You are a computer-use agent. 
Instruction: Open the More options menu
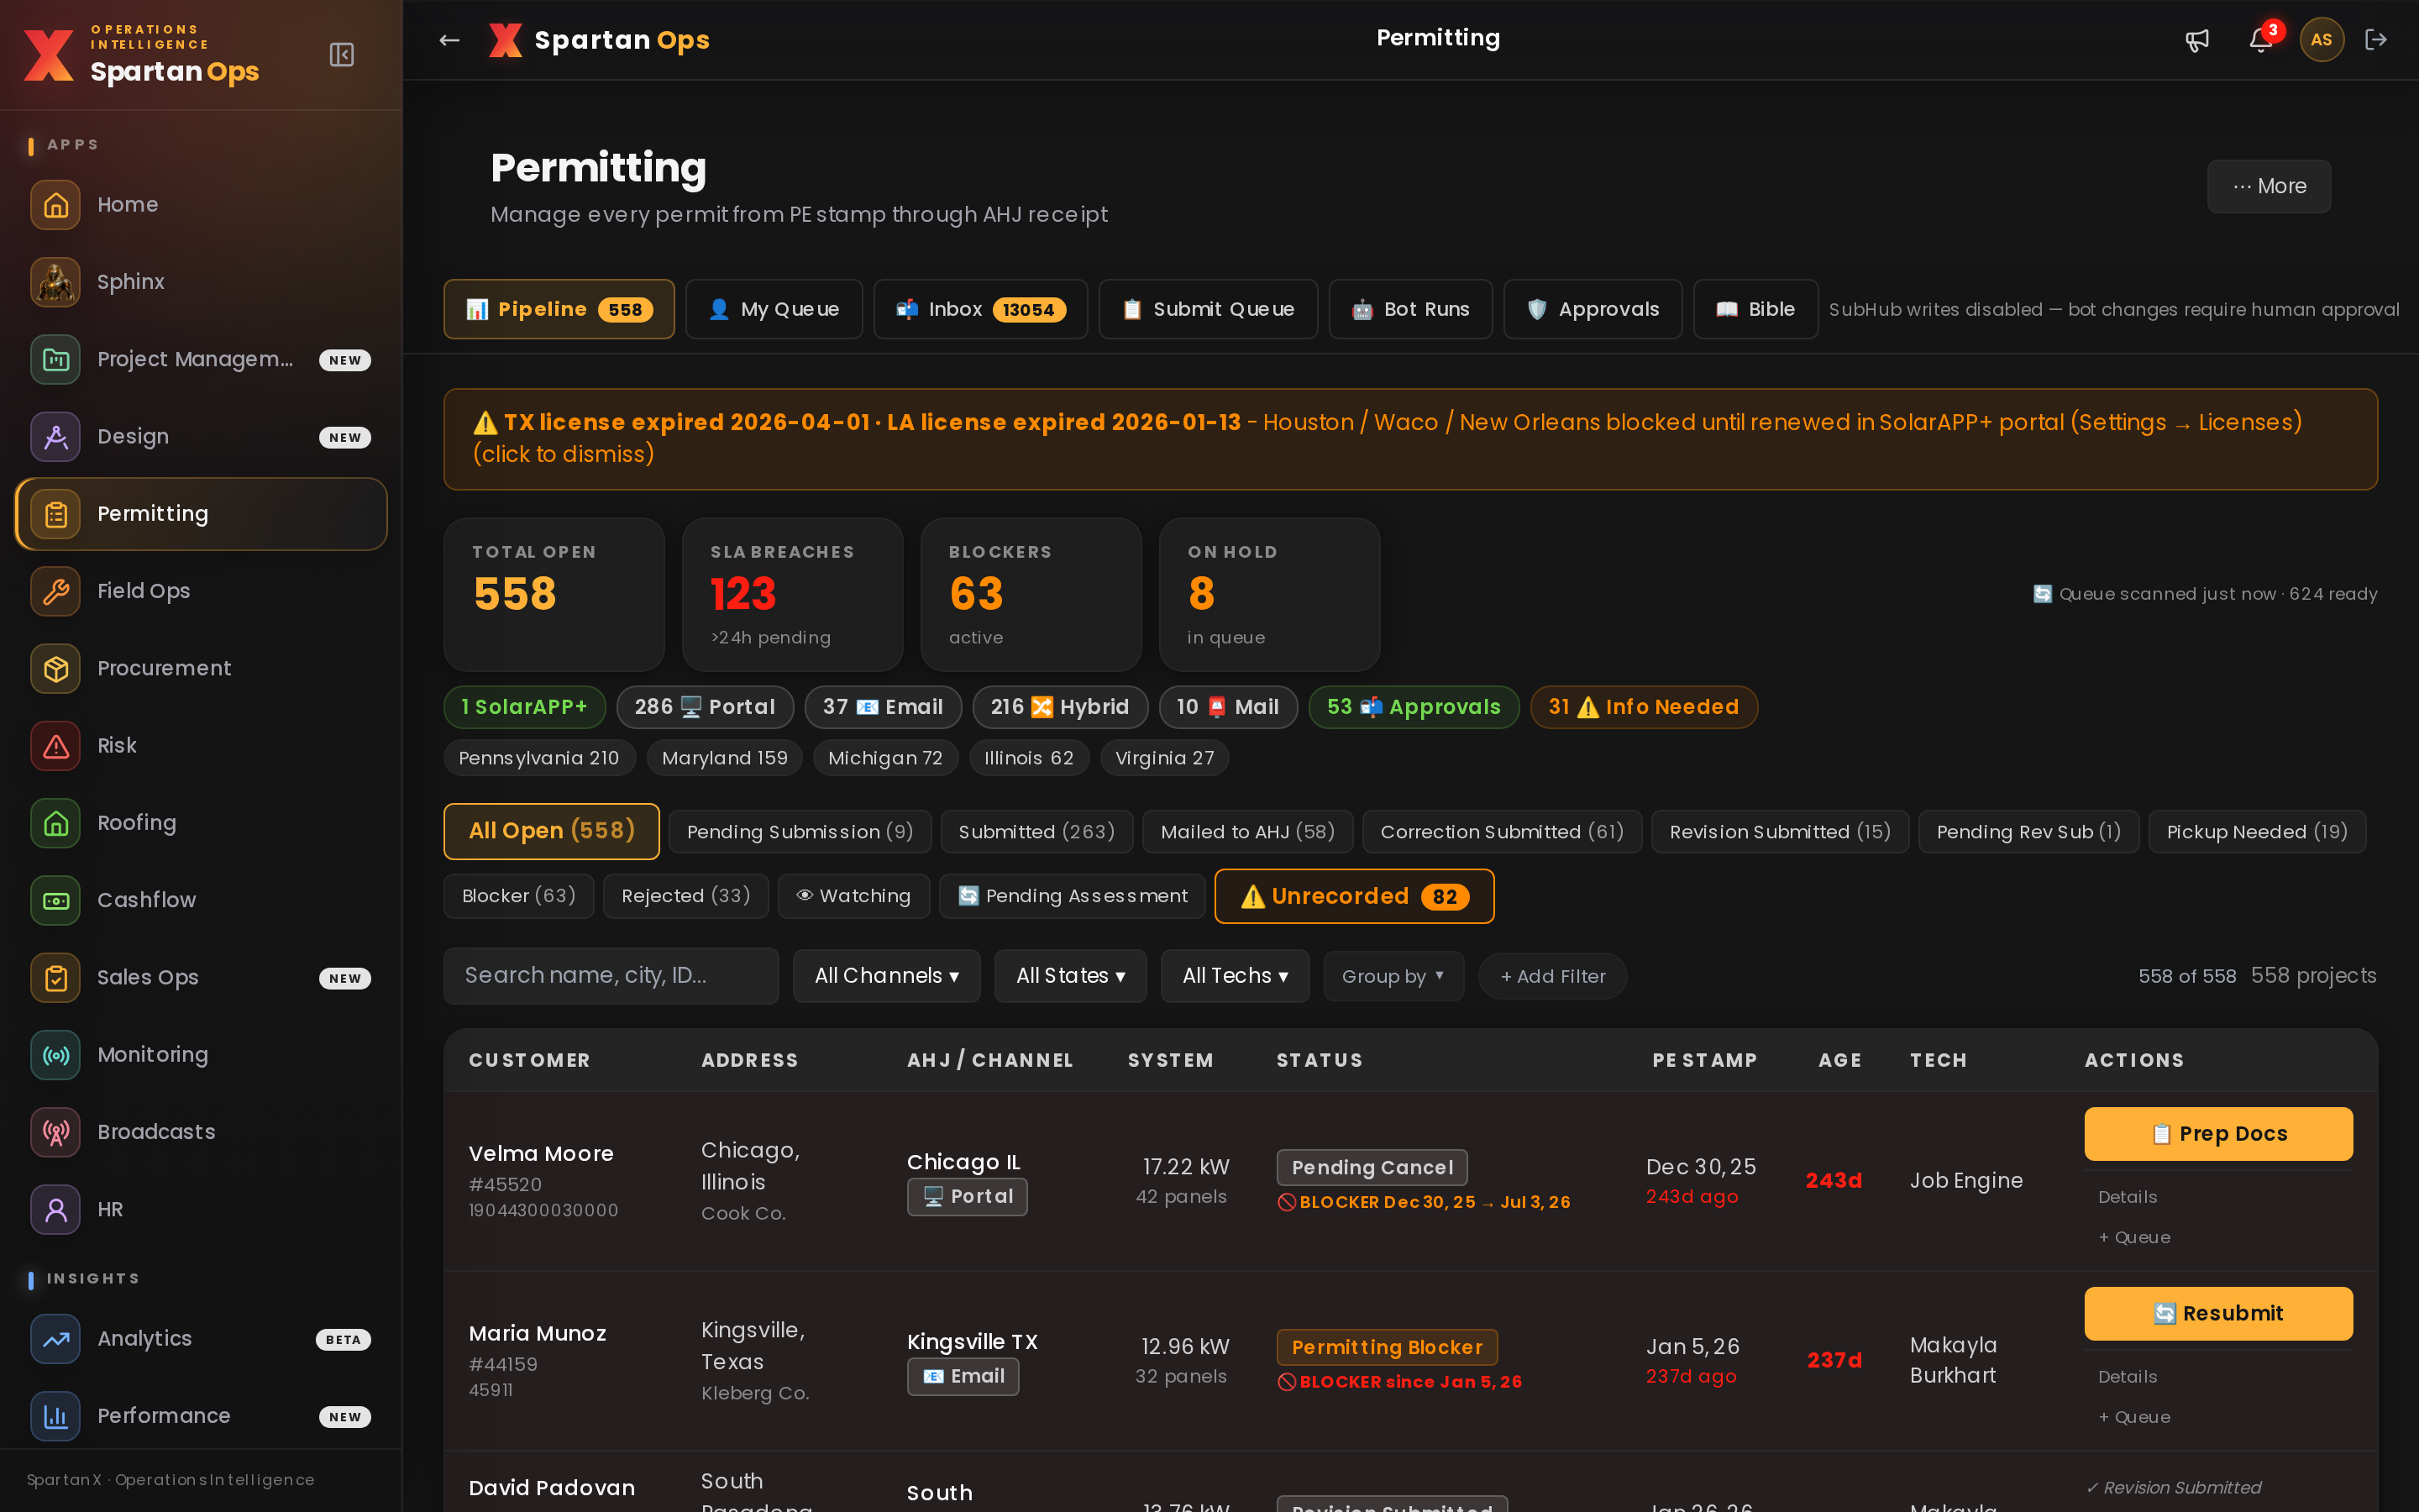click(2269, 186)
